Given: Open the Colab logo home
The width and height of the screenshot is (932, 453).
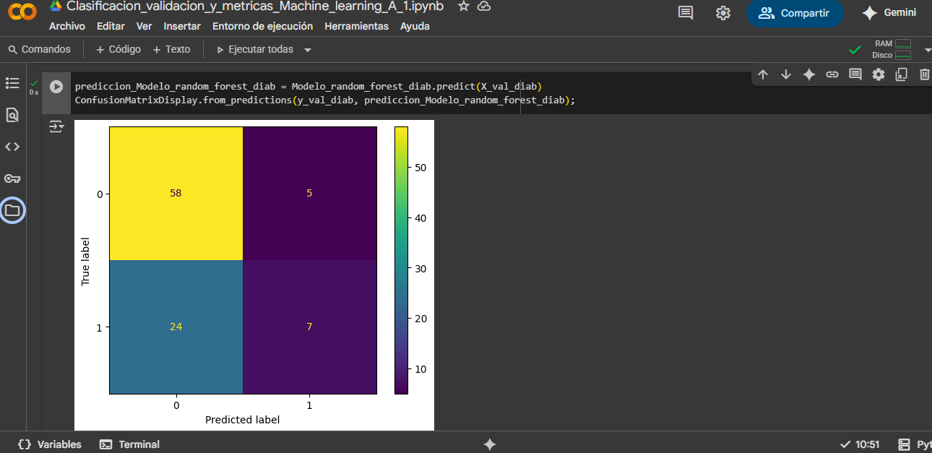Looking at the screenshot, I should coord(22,13).
